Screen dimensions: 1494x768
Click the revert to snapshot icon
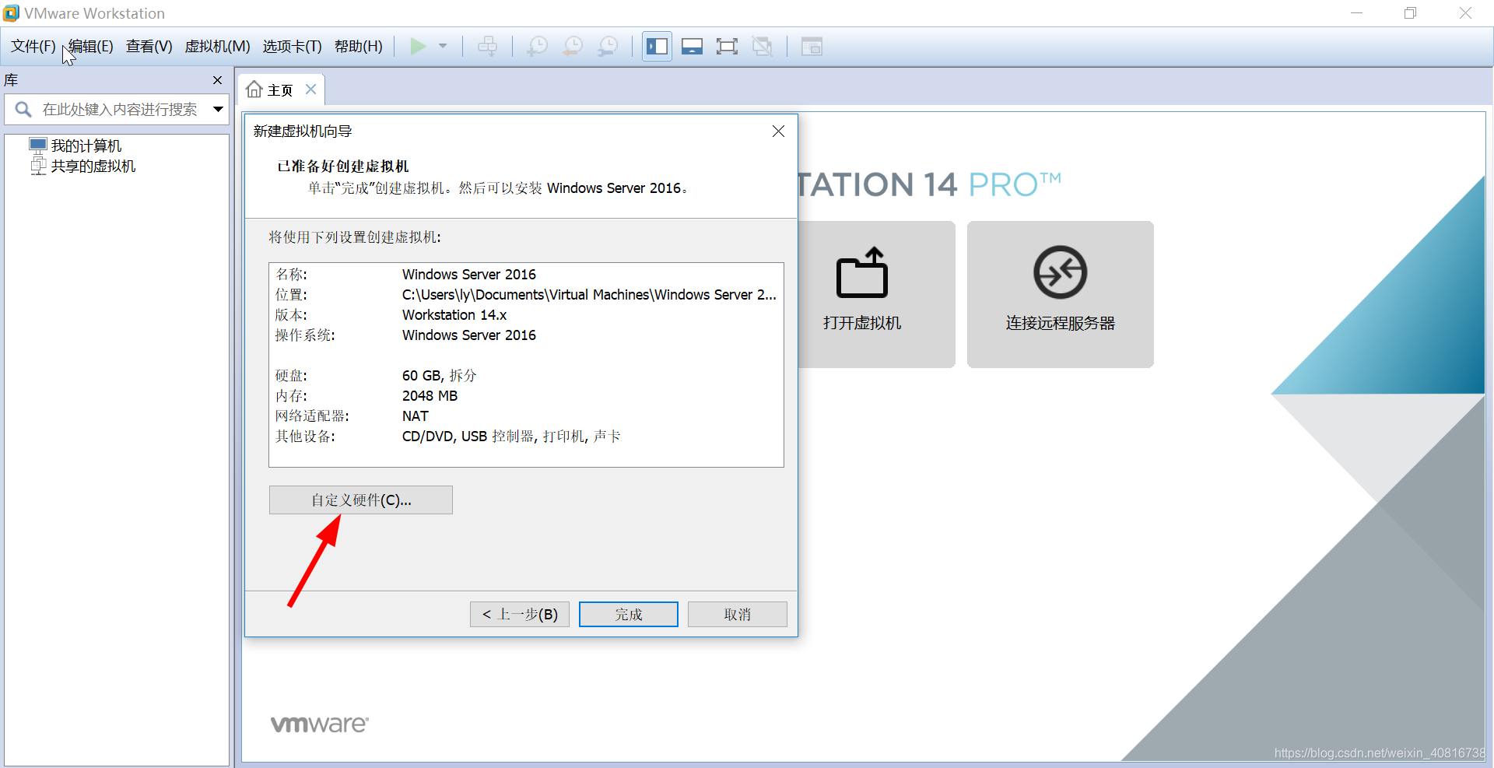pos(573,47)
